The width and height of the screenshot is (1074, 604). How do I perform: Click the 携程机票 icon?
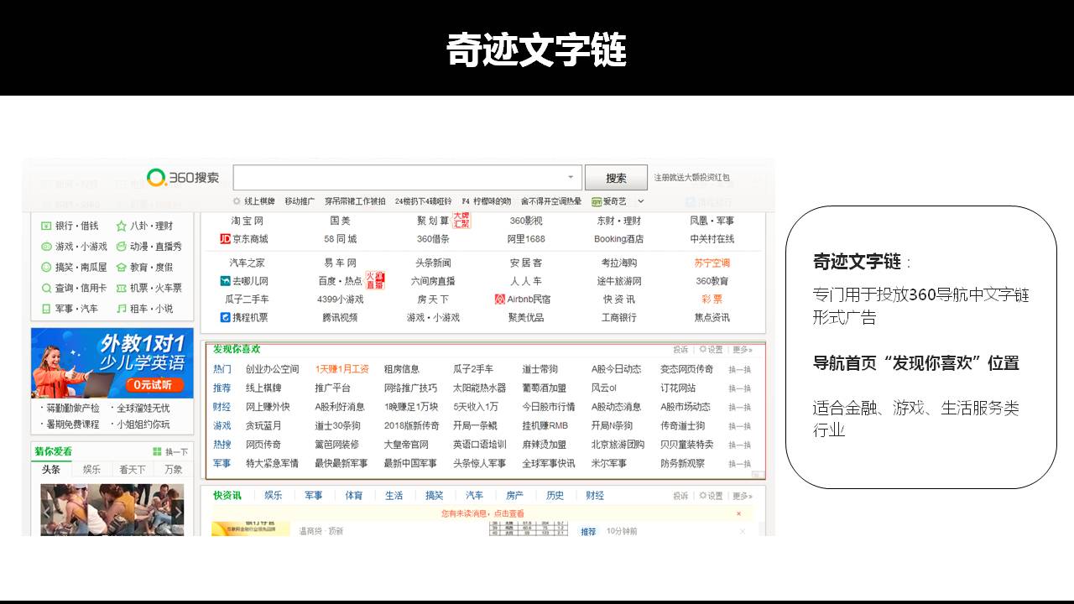click(x=225, y=317)
